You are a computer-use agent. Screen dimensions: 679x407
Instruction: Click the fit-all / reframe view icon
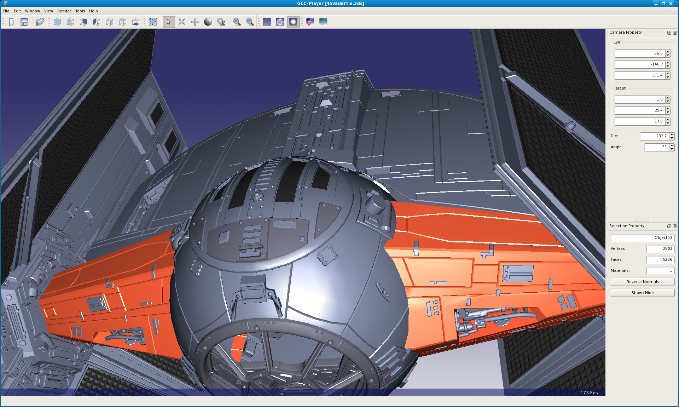(153, 22)
